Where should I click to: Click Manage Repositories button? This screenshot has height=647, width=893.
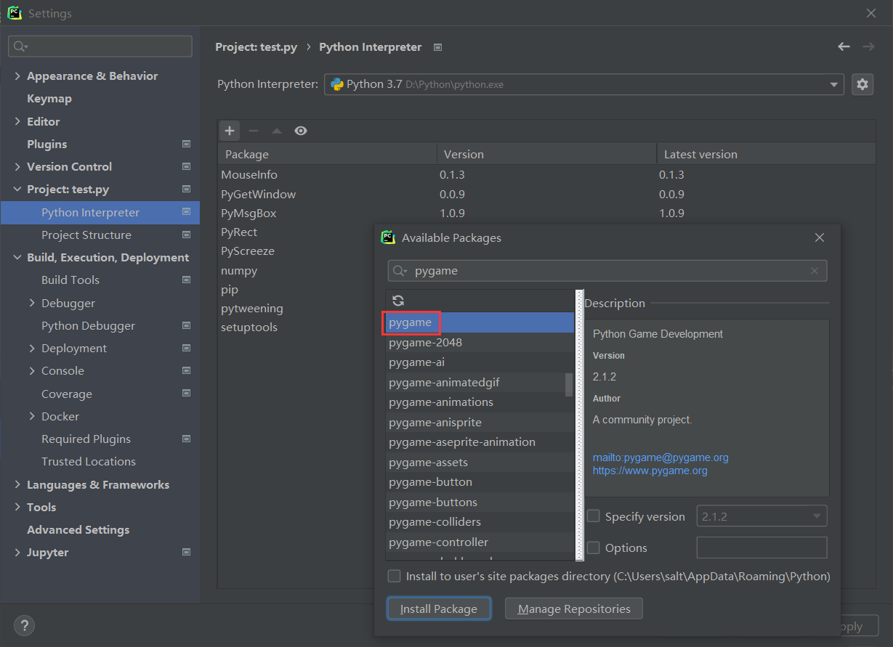[574, 609]
